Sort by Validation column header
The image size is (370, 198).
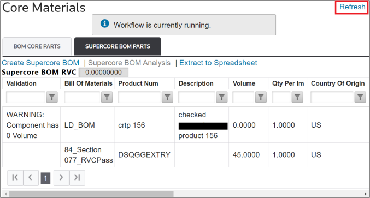(21, 83)
